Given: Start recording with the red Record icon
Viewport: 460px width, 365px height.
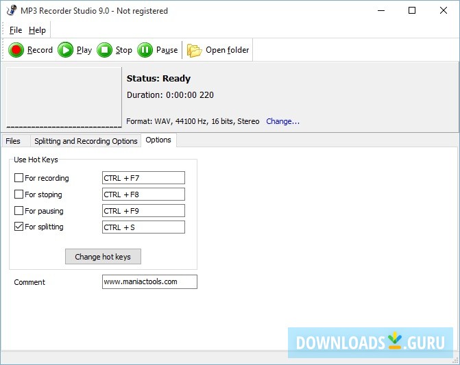Looking at the screenshot, I should [x=16, y=50].
